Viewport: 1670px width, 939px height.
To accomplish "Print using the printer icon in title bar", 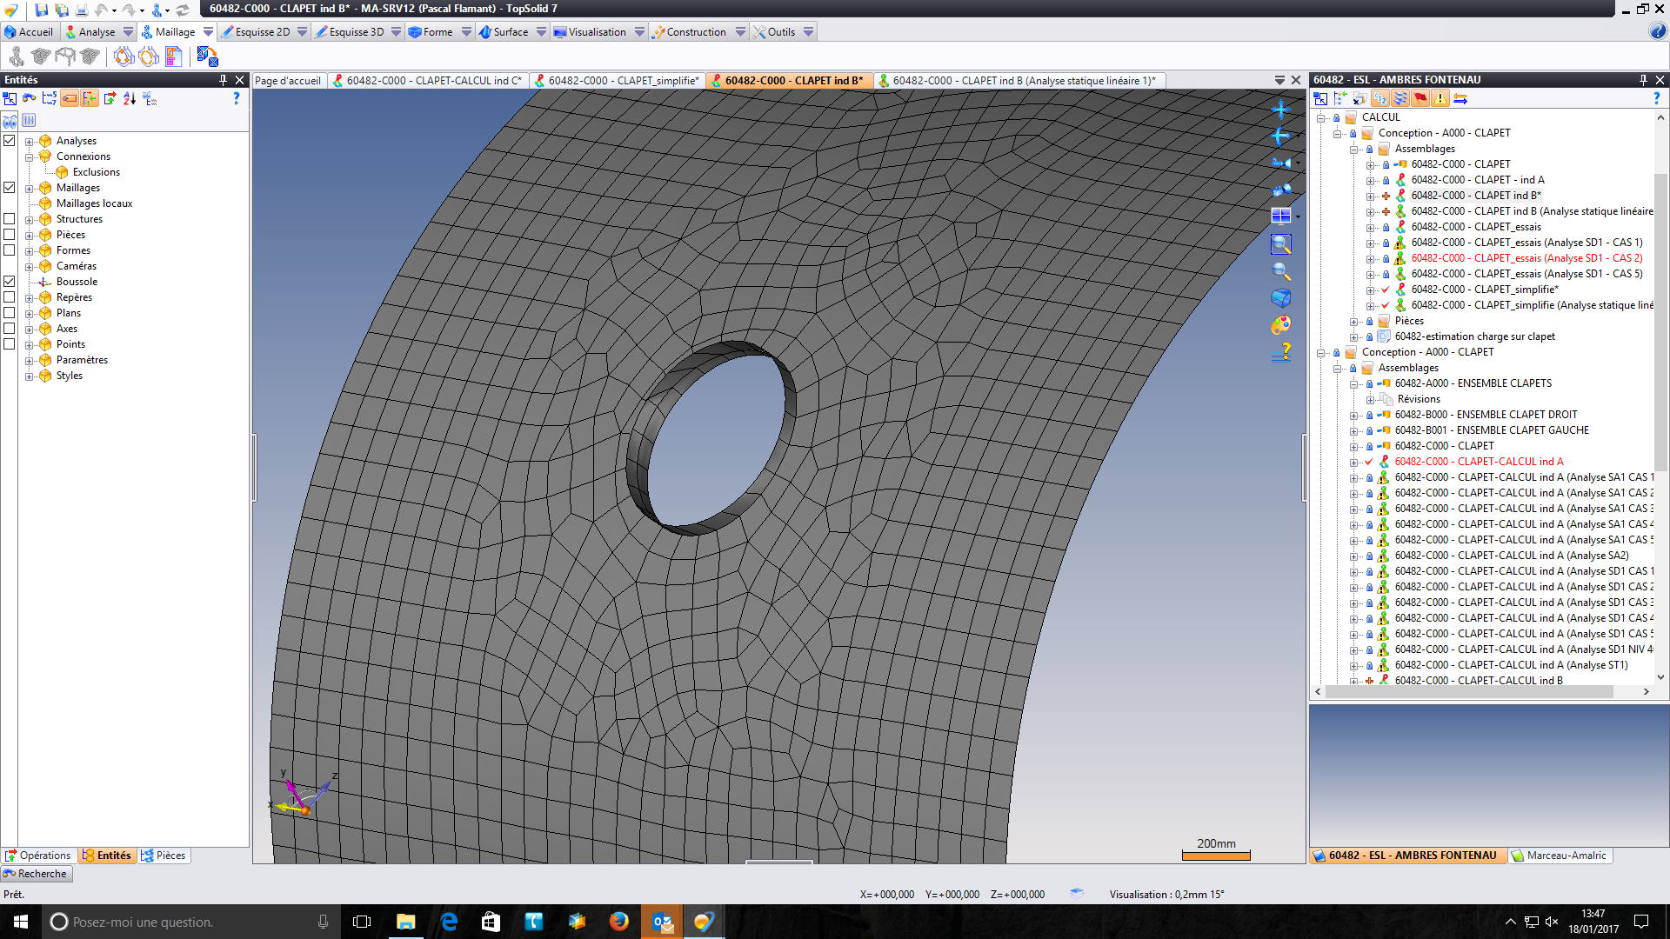I will [x=81, y=10].
